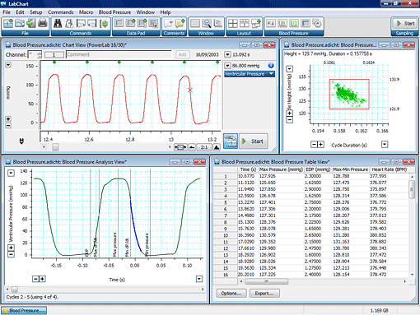Click the mouse-pointer mode icon below chart
This screenshot has width=420, height=315.
click(21, 141)
